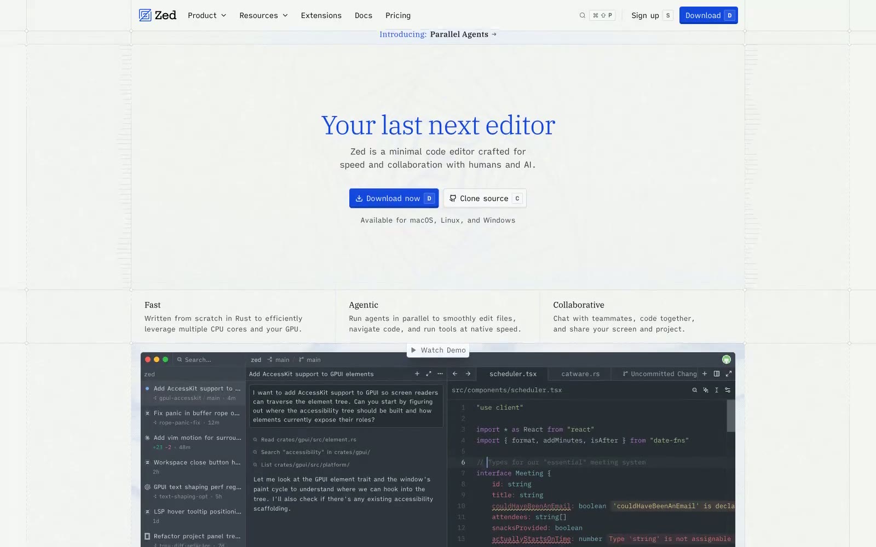Click the command palette shortcut key badge in navbar
Image resolution: width=876 pixels, height=547 pixels.
pyautogui.click(x=602, y=15)
